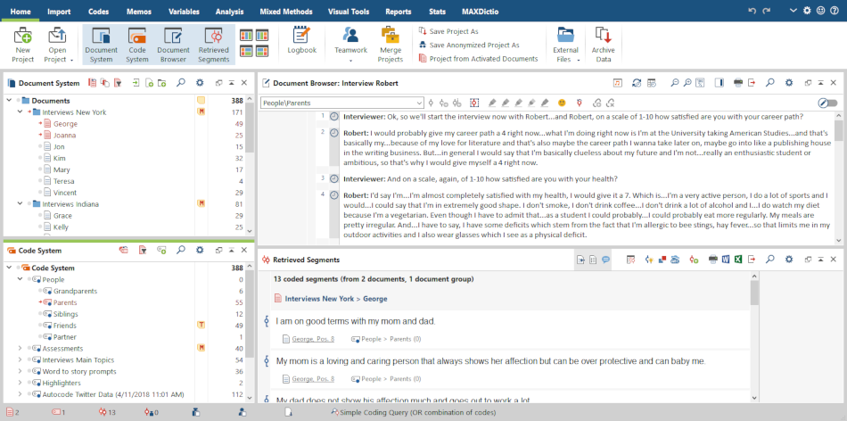Toggle the Code System window button

tap(137, 45)
